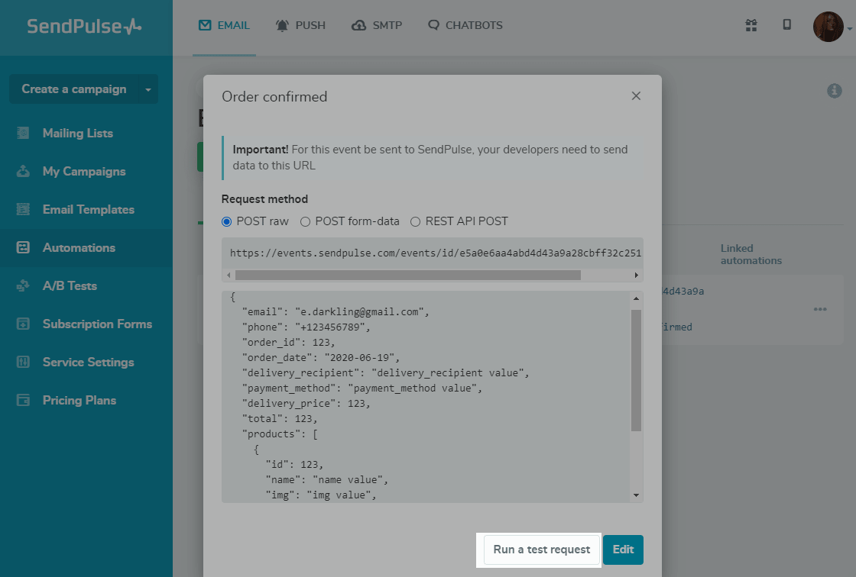Select POST form-data radio option

tap(305, 221)
